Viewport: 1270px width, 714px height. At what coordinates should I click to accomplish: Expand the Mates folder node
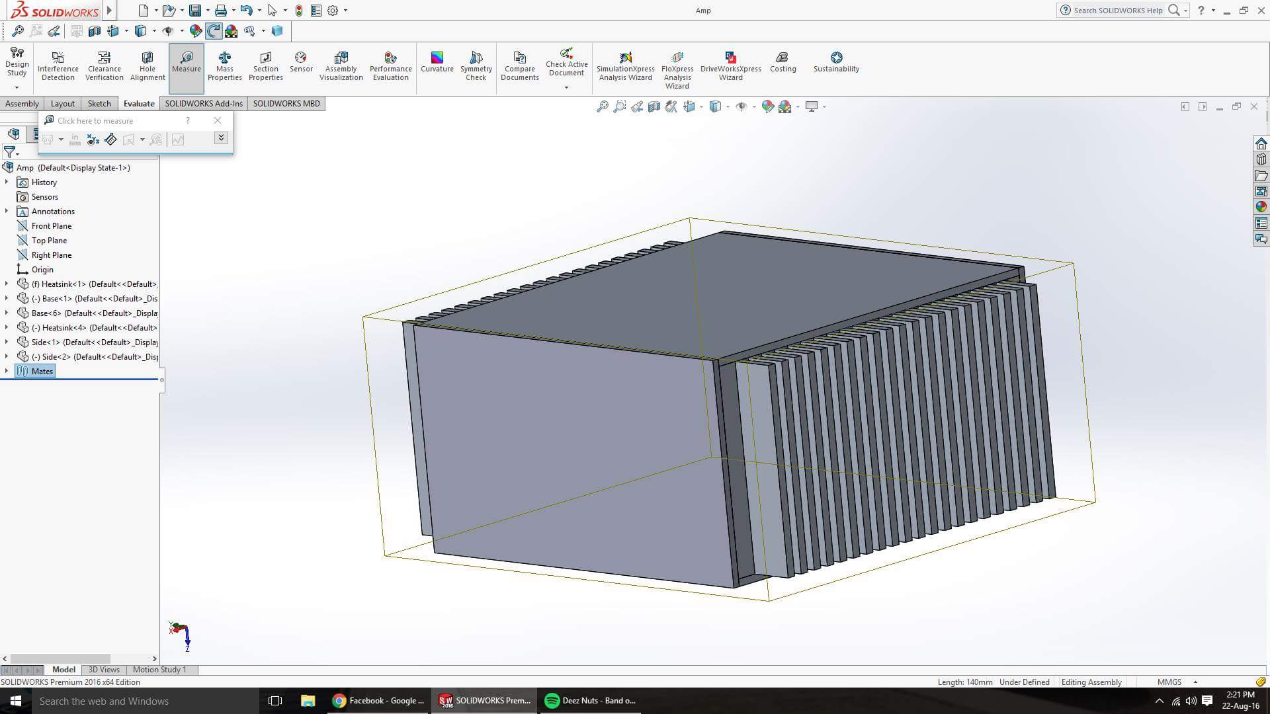point(7,371)
